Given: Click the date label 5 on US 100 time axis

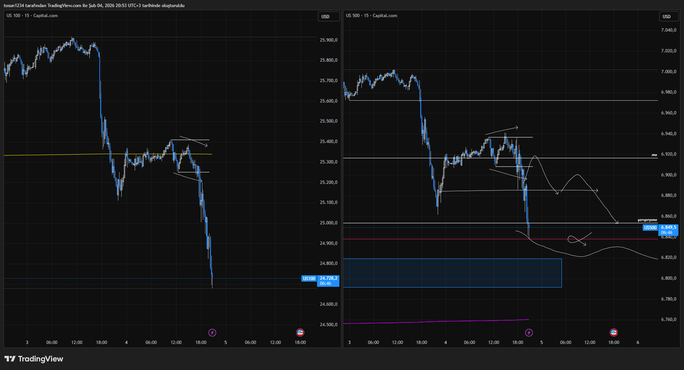Looking at the screenshot, I should point(226,343).
